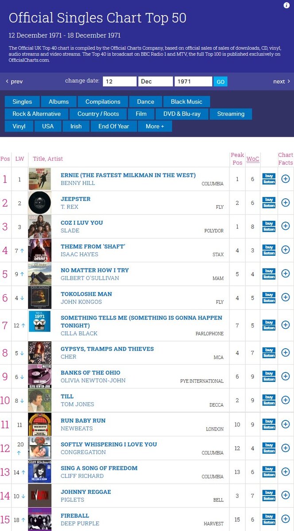Image resolution: width=294 pixels, height=531 pixels.
Task: Select the Dance chart tab
Action: pyautogui.click(x=146, y=101)
